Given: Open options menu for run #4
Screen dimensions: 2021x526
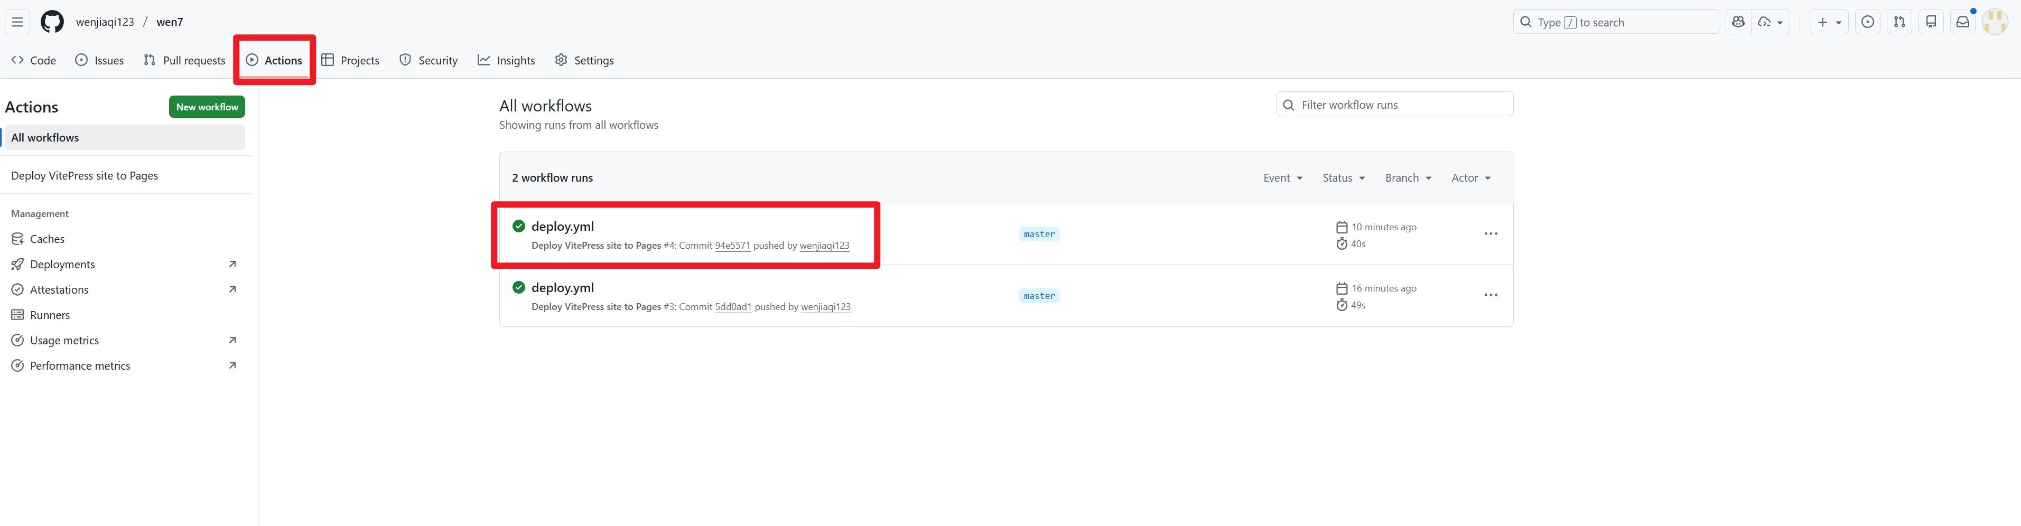Looking at the screenshot, I should tap(1491, 233).
